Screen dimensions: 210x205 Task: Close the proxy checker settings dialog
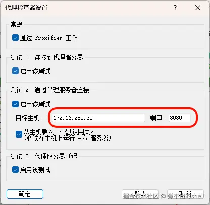198,8
